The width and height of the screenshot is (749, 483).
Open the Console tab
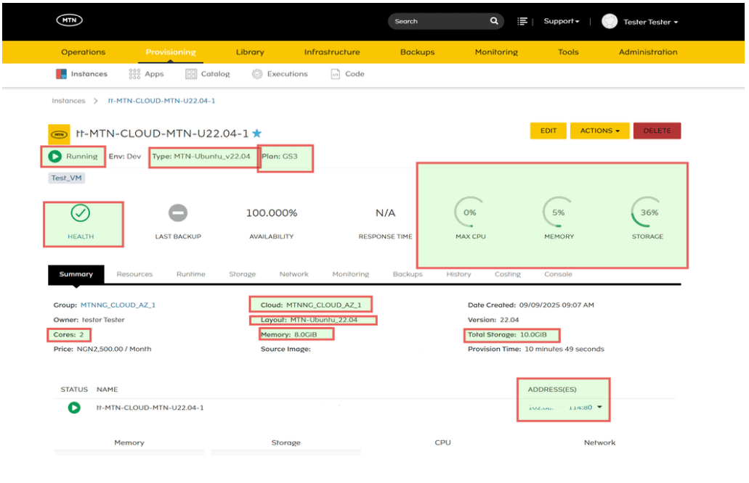(x=558, y=274)
